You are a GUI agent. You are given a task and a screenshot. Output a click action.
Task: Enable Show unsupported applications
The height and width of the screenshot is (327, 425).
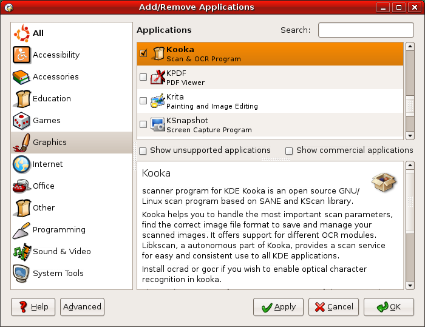coord(143,150)
